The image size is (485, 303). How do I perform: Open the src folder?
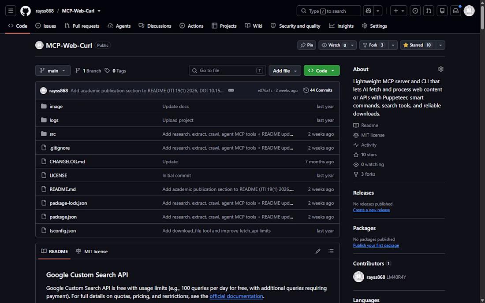tap(52, 134)
